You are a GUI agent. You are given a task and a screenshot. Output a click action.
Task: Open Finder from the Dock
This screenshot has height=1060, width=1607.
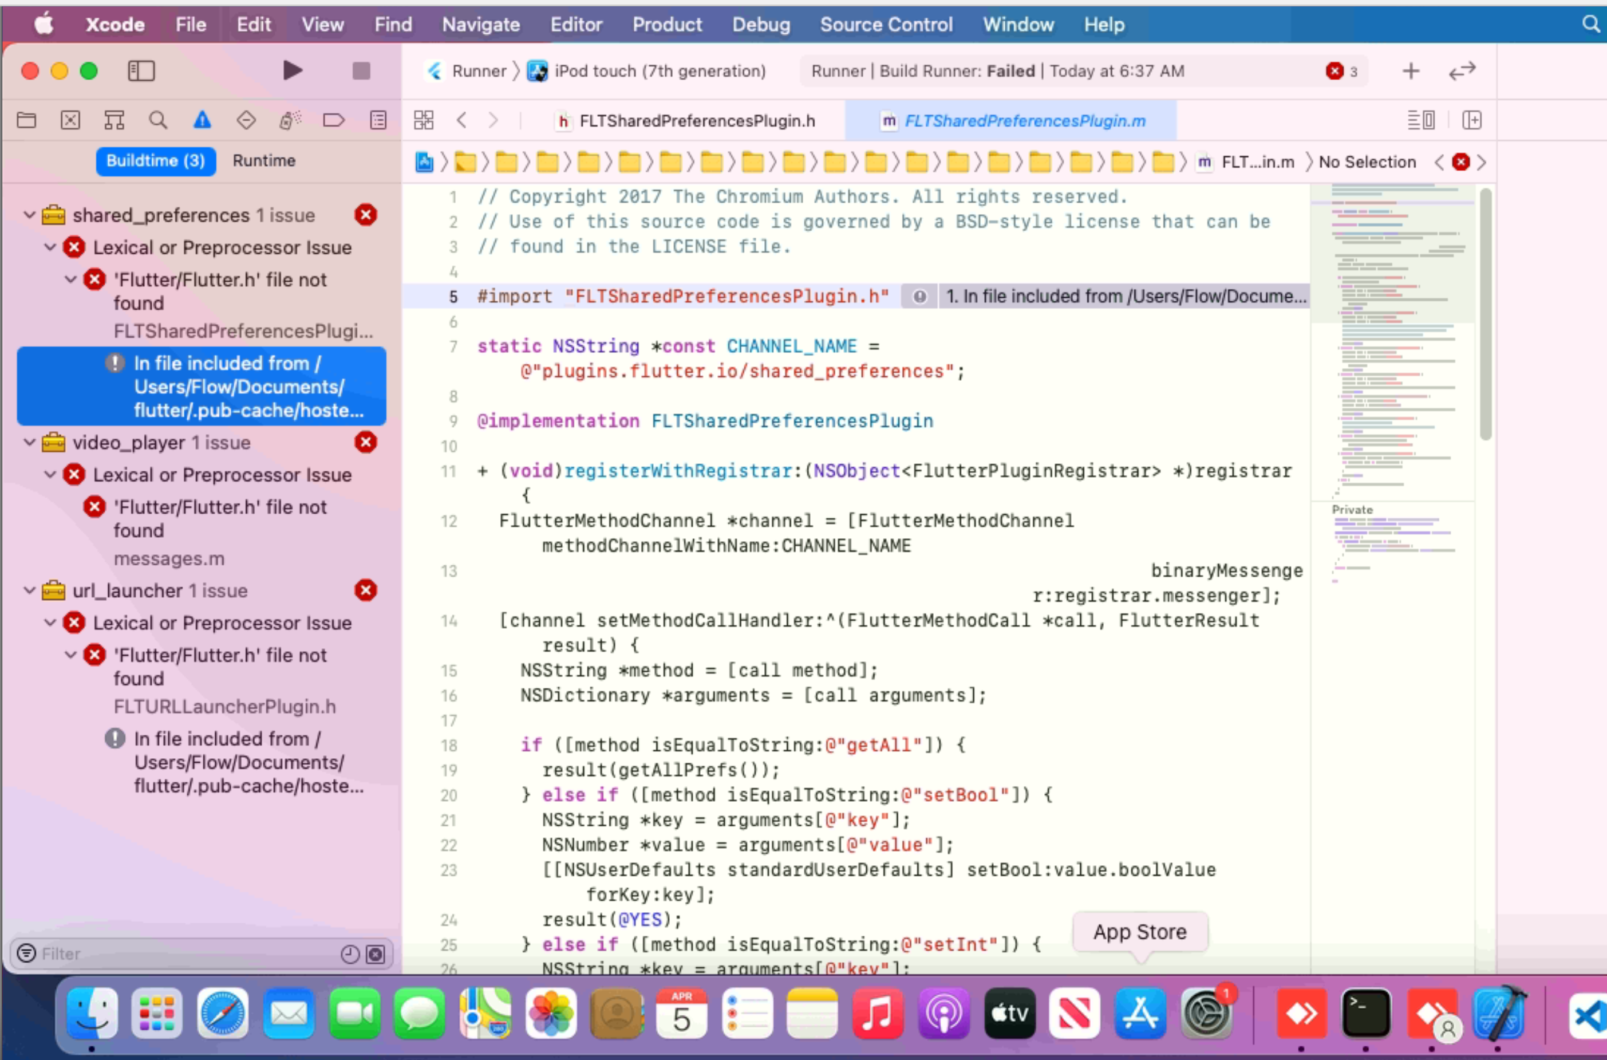pos(93,1012)
